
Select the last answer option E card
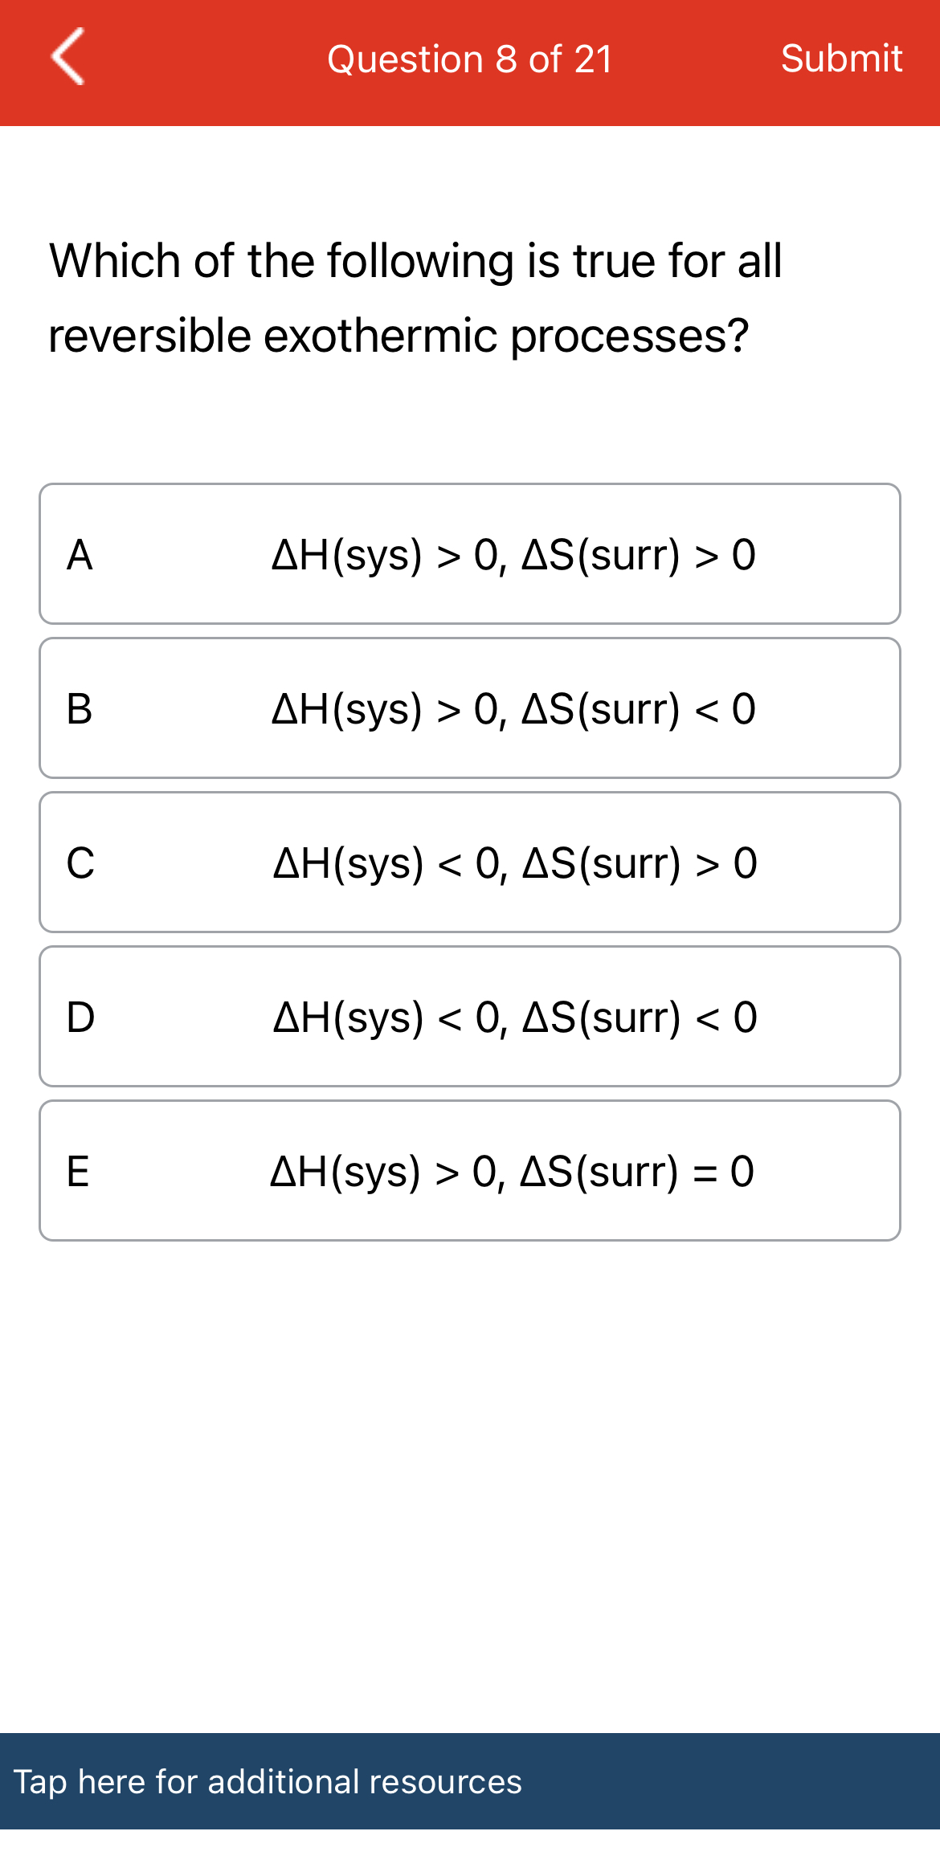(470, 1170)
